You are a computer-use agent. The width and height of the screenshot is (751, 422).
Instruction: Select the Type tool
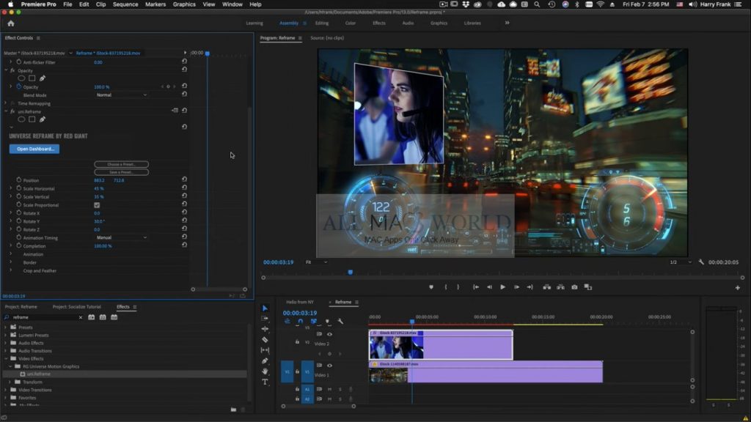(x=265, y=382)
